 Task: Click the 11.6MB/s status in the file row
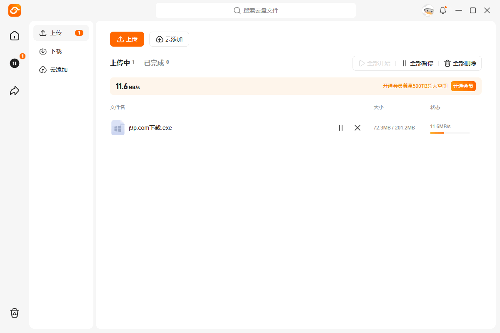[440, 126]
